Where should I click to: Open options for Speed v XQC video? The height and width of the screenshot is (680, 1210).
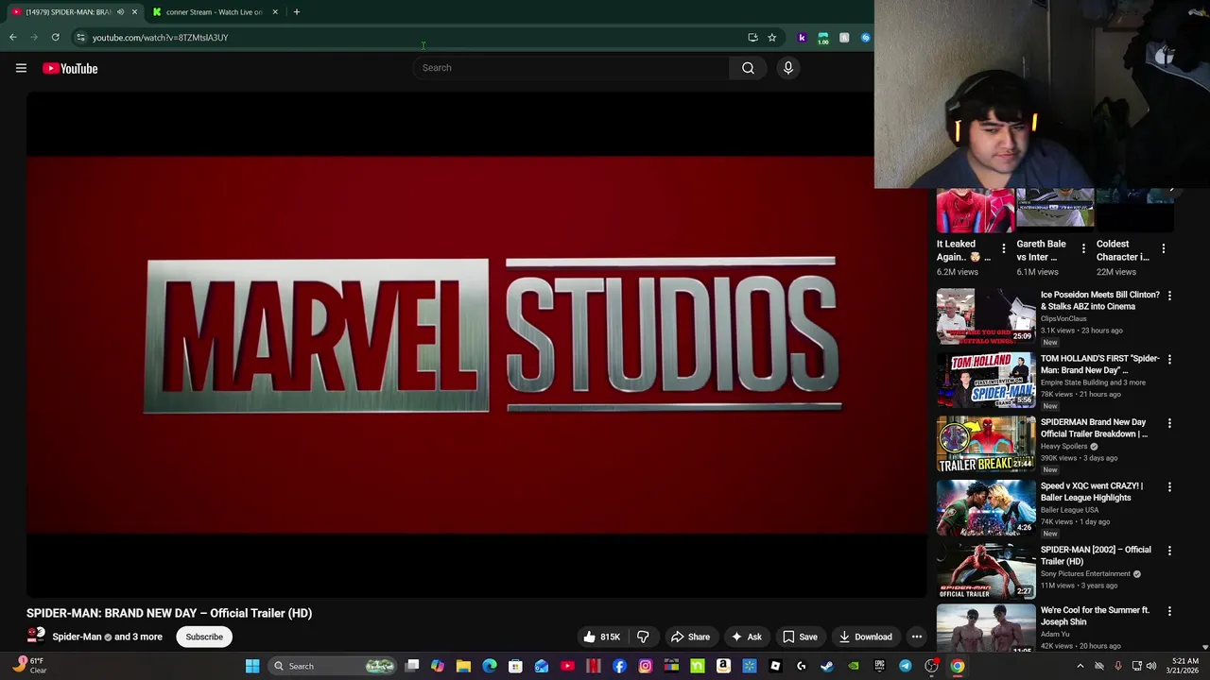coord(1169,487)
